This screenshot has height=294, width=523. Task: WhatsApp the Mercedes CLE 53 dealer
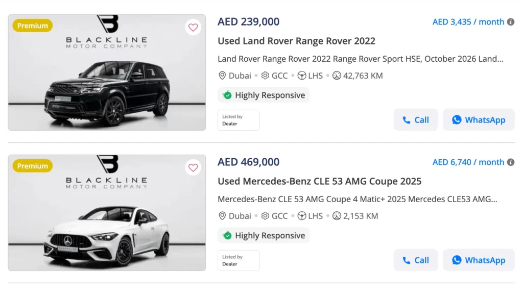tap(479, 260)
